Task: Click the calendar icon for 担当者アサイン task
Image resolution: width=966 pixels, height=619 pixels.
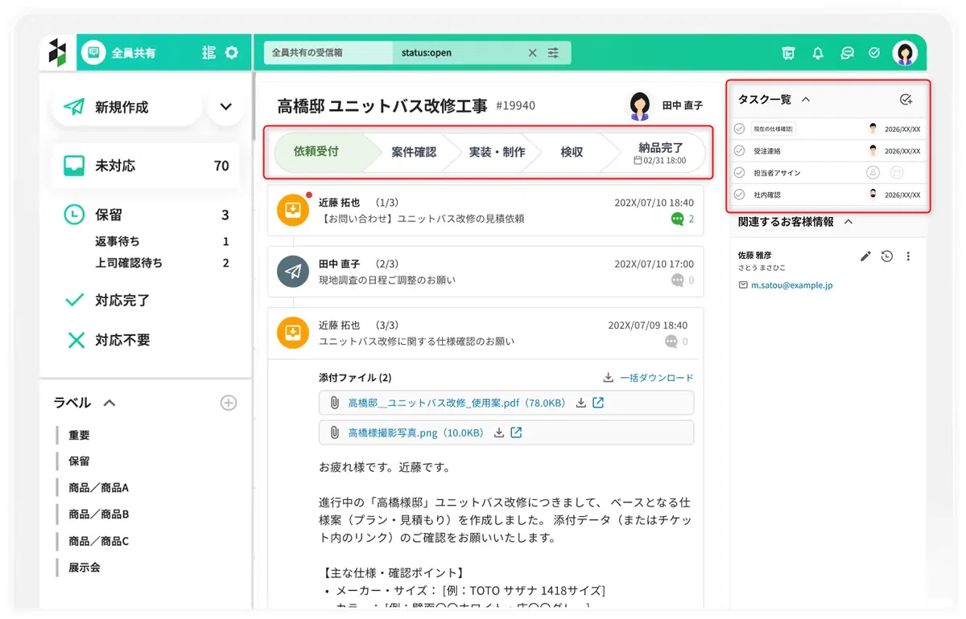Action: click(897, 173)
